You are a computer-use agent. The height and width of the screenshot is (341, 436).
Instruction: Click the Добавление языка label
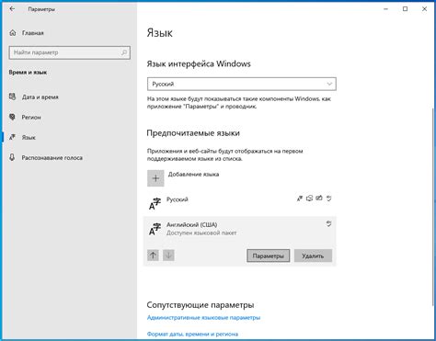[x=193, y=175]
